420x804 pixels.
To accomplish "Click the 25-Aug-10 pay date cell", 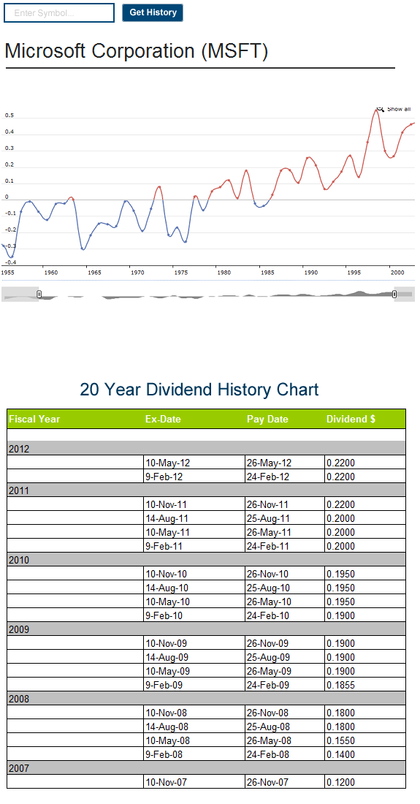I will click(x=285, y=587).
